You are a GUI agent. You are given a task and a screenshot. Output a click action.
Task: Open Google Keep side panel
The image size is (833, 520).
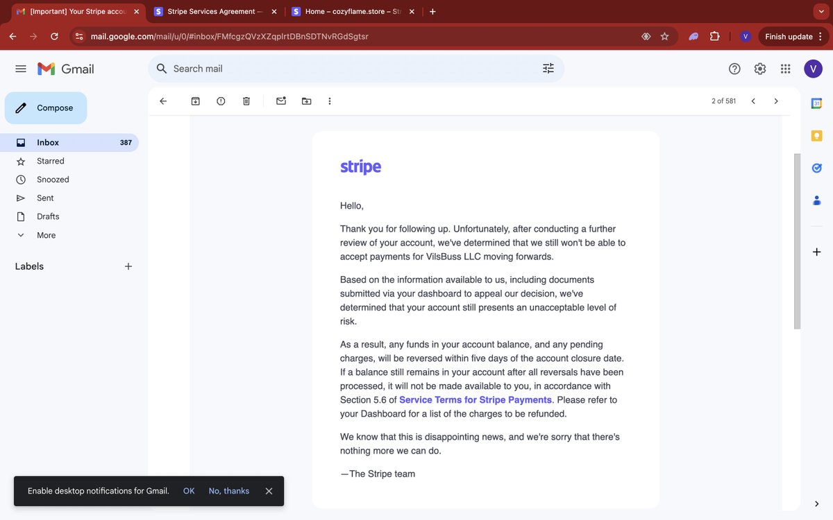(x=817, y=136)
